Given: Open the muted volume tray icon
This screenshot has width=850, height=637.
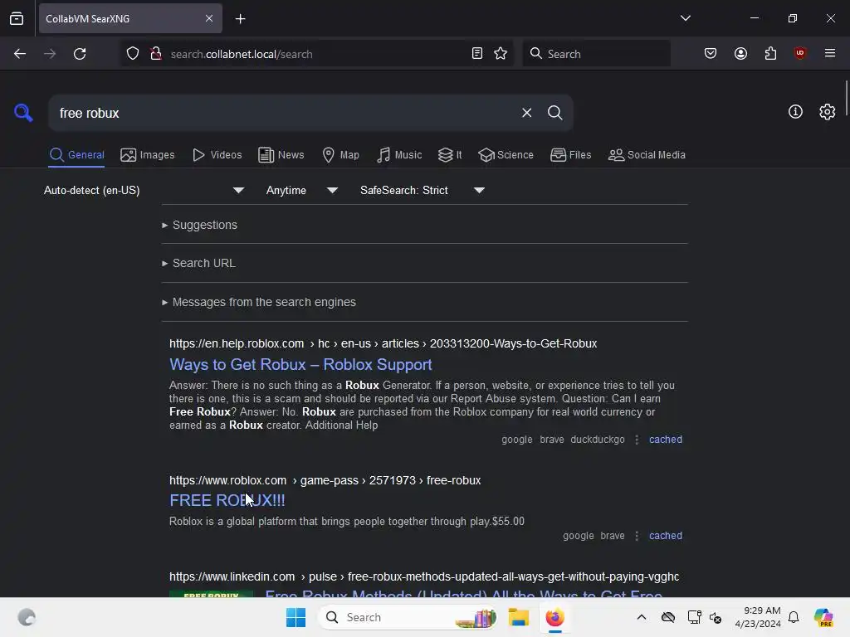Looking at the screenshot, I should [x=716, y=617].
